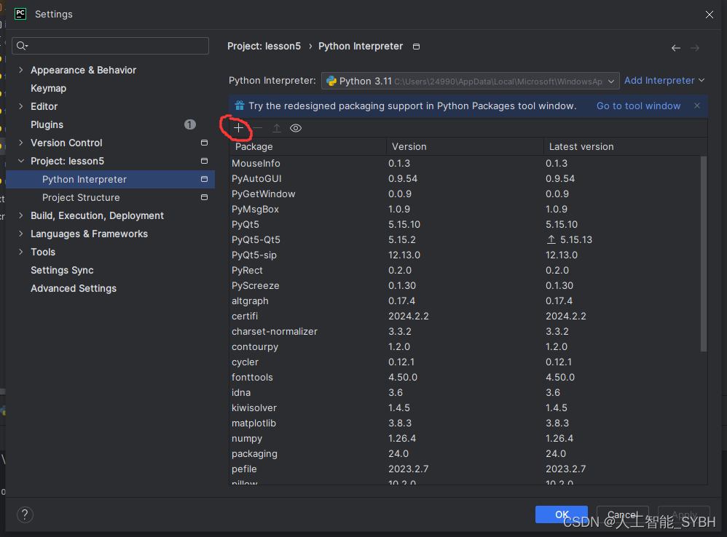Select the PyQt5 package row

tap(465, 224)
